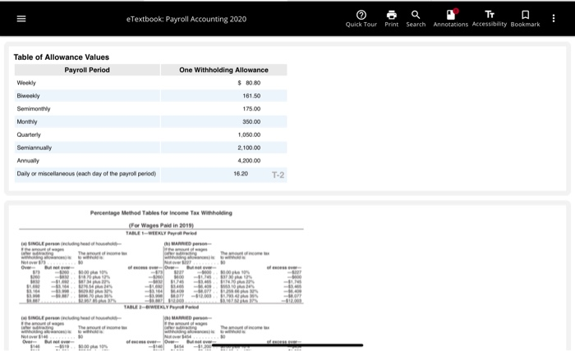Select the Weekly payroll period row label
The image size is (575, 351).
tap(26, 83)
